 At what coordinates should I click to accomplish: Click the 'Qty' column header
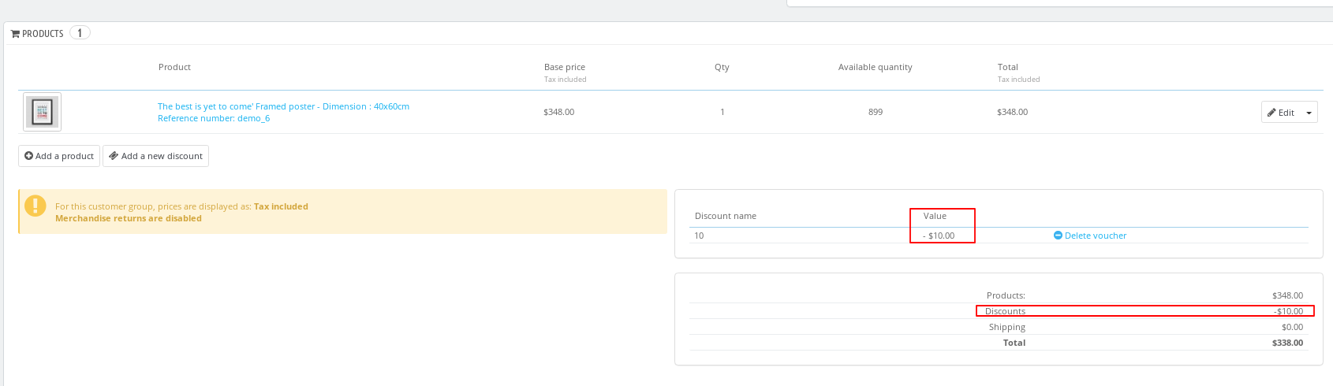point(722,67)
